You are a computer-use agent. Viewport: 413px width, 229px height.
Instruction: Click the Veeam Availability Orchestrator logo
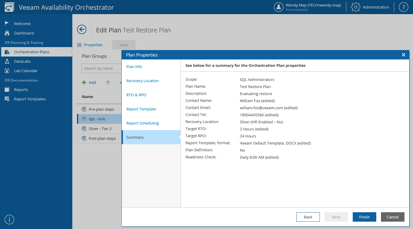9,7
